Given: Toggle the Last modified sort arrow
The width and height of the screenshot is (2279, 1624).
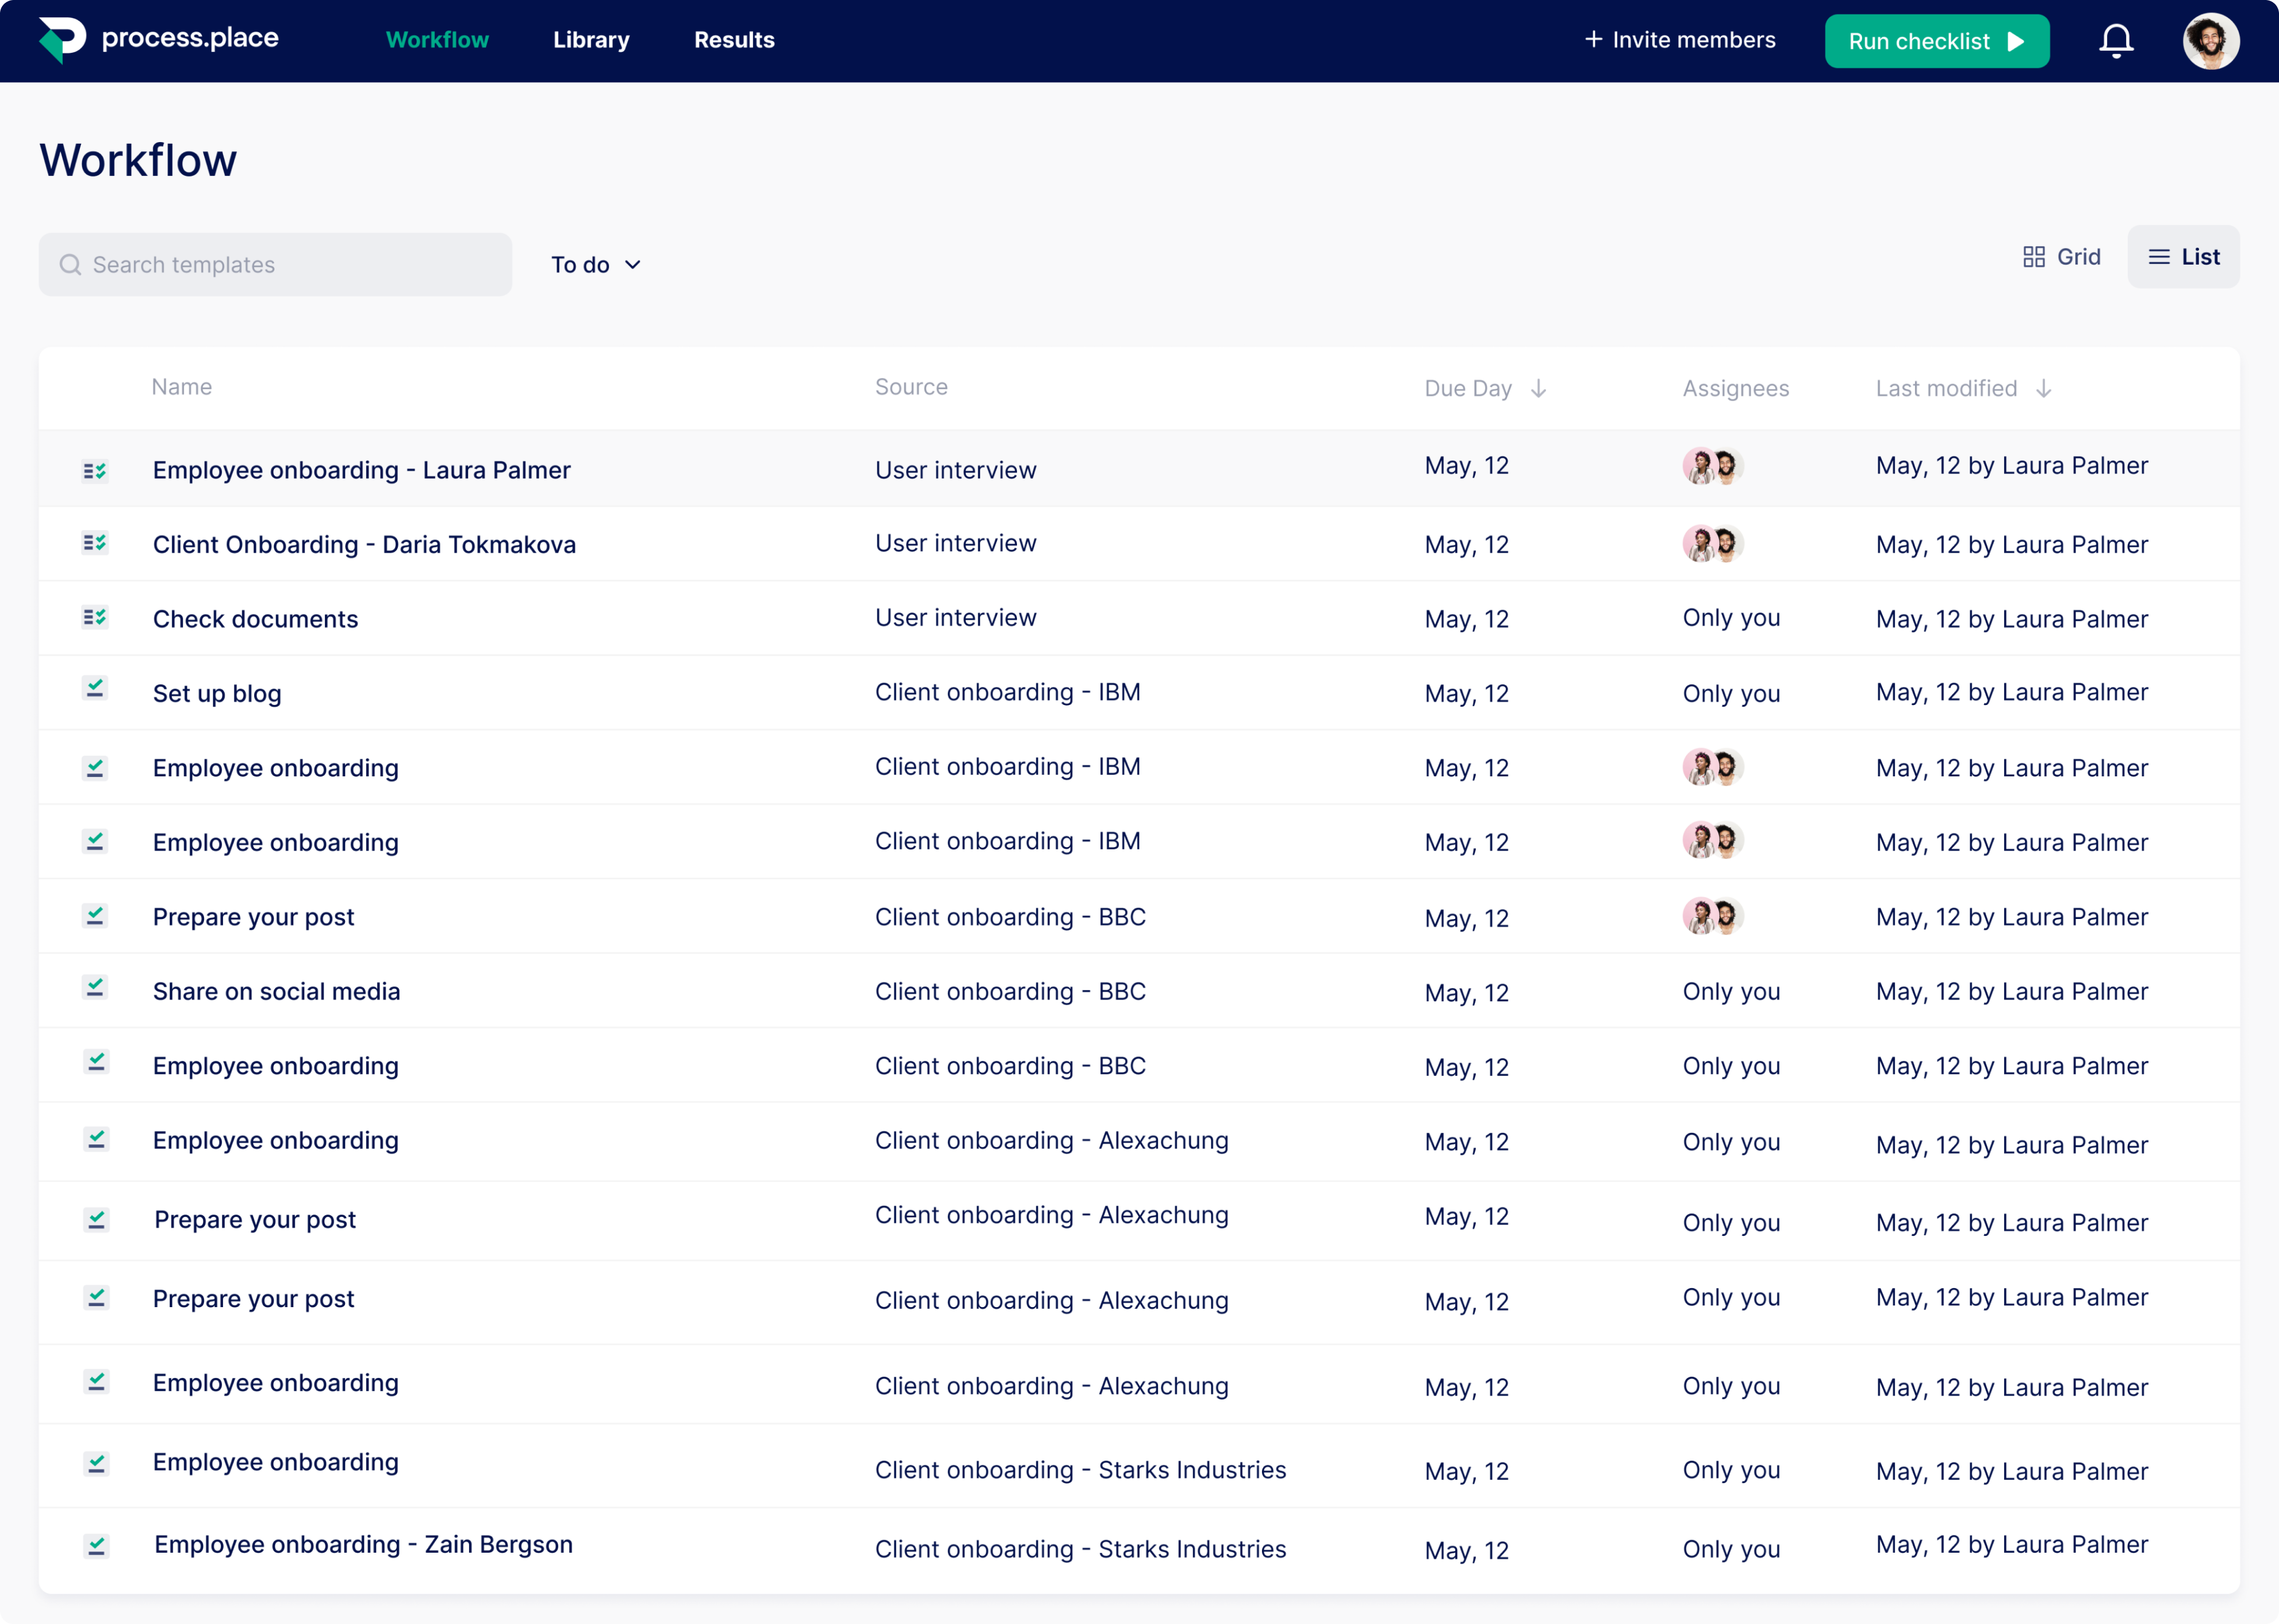Looking at the screenshot, I should click(2045, 389).
